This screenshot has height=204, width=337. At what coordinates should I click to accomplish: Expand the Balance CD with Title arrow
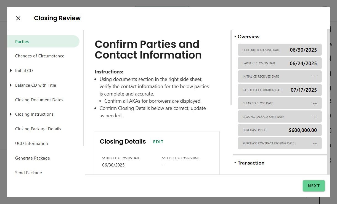[x=11, y=85]
